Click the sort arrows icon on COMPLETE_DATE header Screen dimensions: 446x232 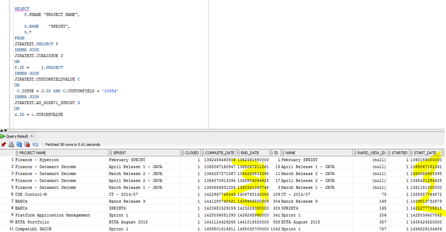pyautogui.click(x=203, y=153)
